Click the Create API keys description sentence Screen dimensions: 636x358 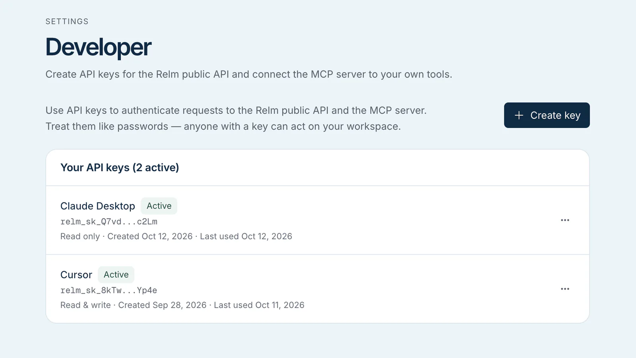249,74
